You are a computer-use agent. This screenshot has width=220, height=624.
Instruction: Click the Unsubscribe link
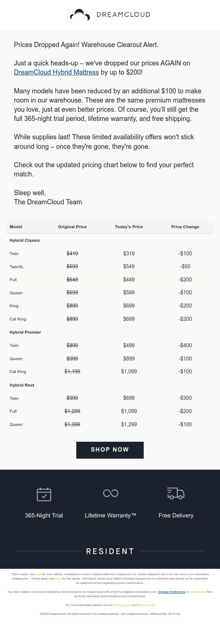(x=198, y=592)
